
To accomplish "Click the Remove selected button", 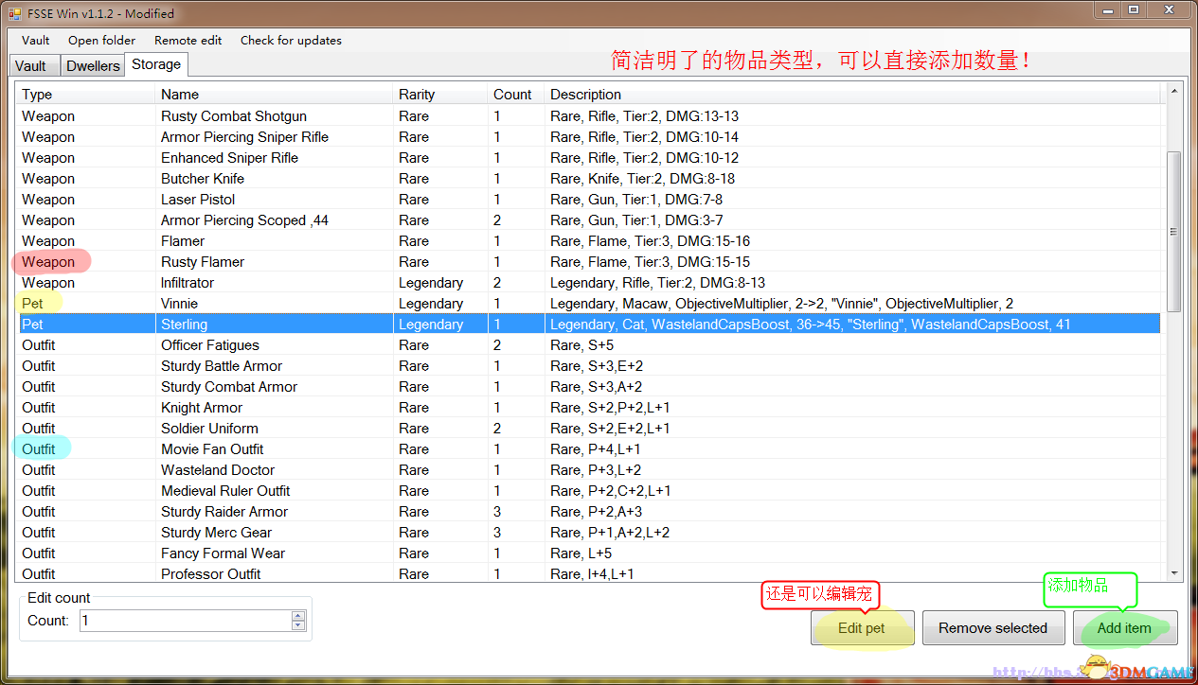I will pos(992,628).
